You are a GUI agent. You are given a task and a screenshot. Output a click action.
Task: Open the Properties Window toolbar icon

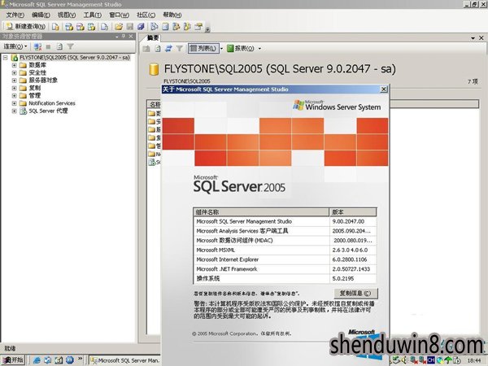click(x=198, y=27)
